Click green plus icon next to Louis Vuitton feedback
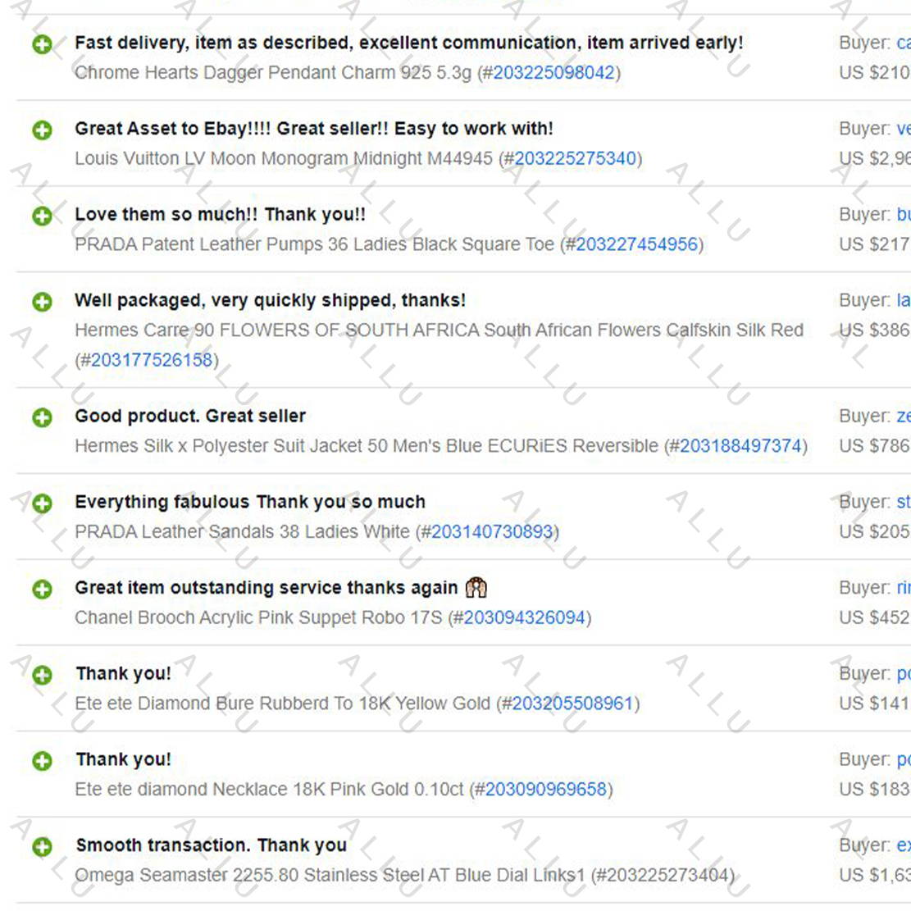The height and width of the screenshot is (911, 911). pyautogui.click(x=42, y=130)
